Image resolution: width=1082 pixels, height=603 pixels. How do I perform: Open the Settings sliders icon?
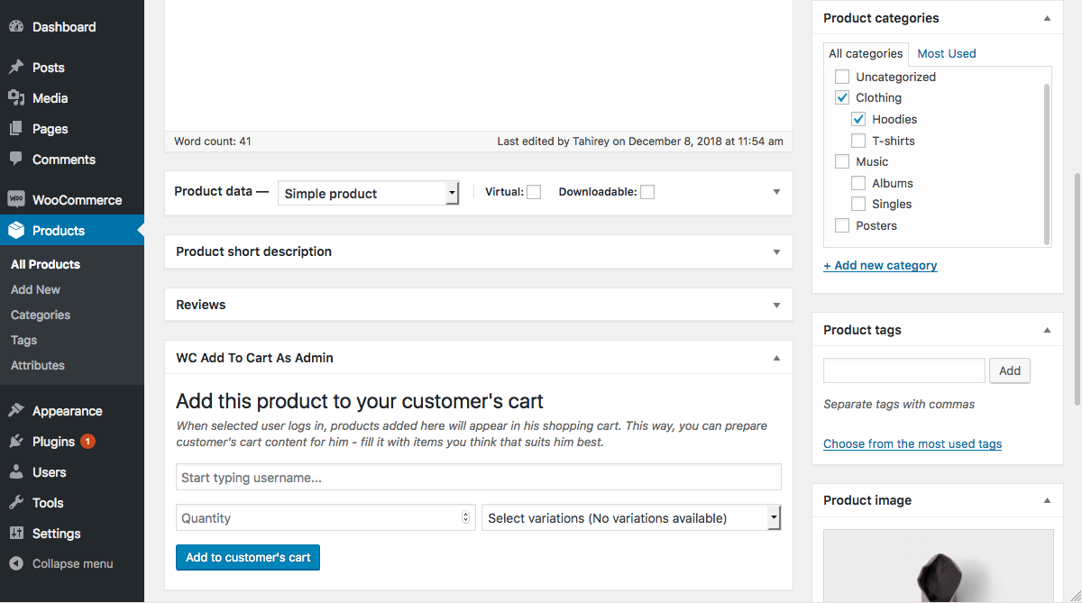pyautogui.click(x=16, y=534)
